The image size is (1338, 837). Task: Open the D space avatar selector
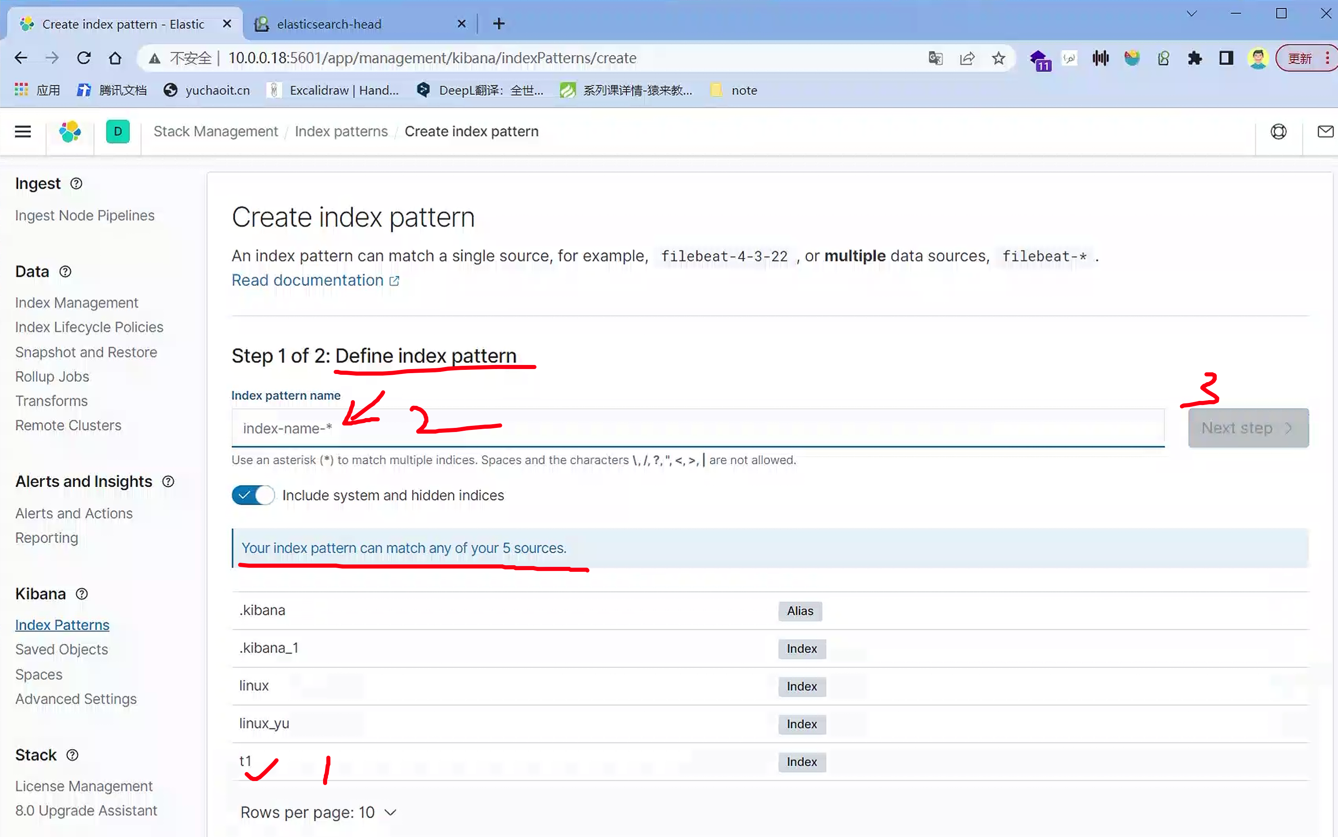[x=117, y=132]
